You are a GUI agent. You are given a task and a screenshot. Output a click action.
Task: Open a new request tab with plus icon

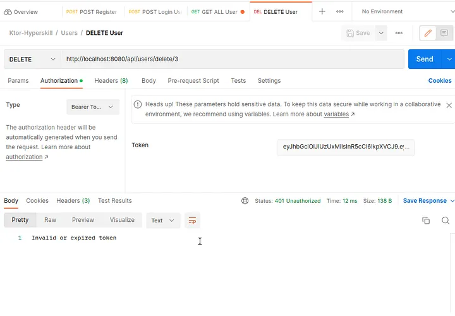pyautogui.click(x=322, y=11)
